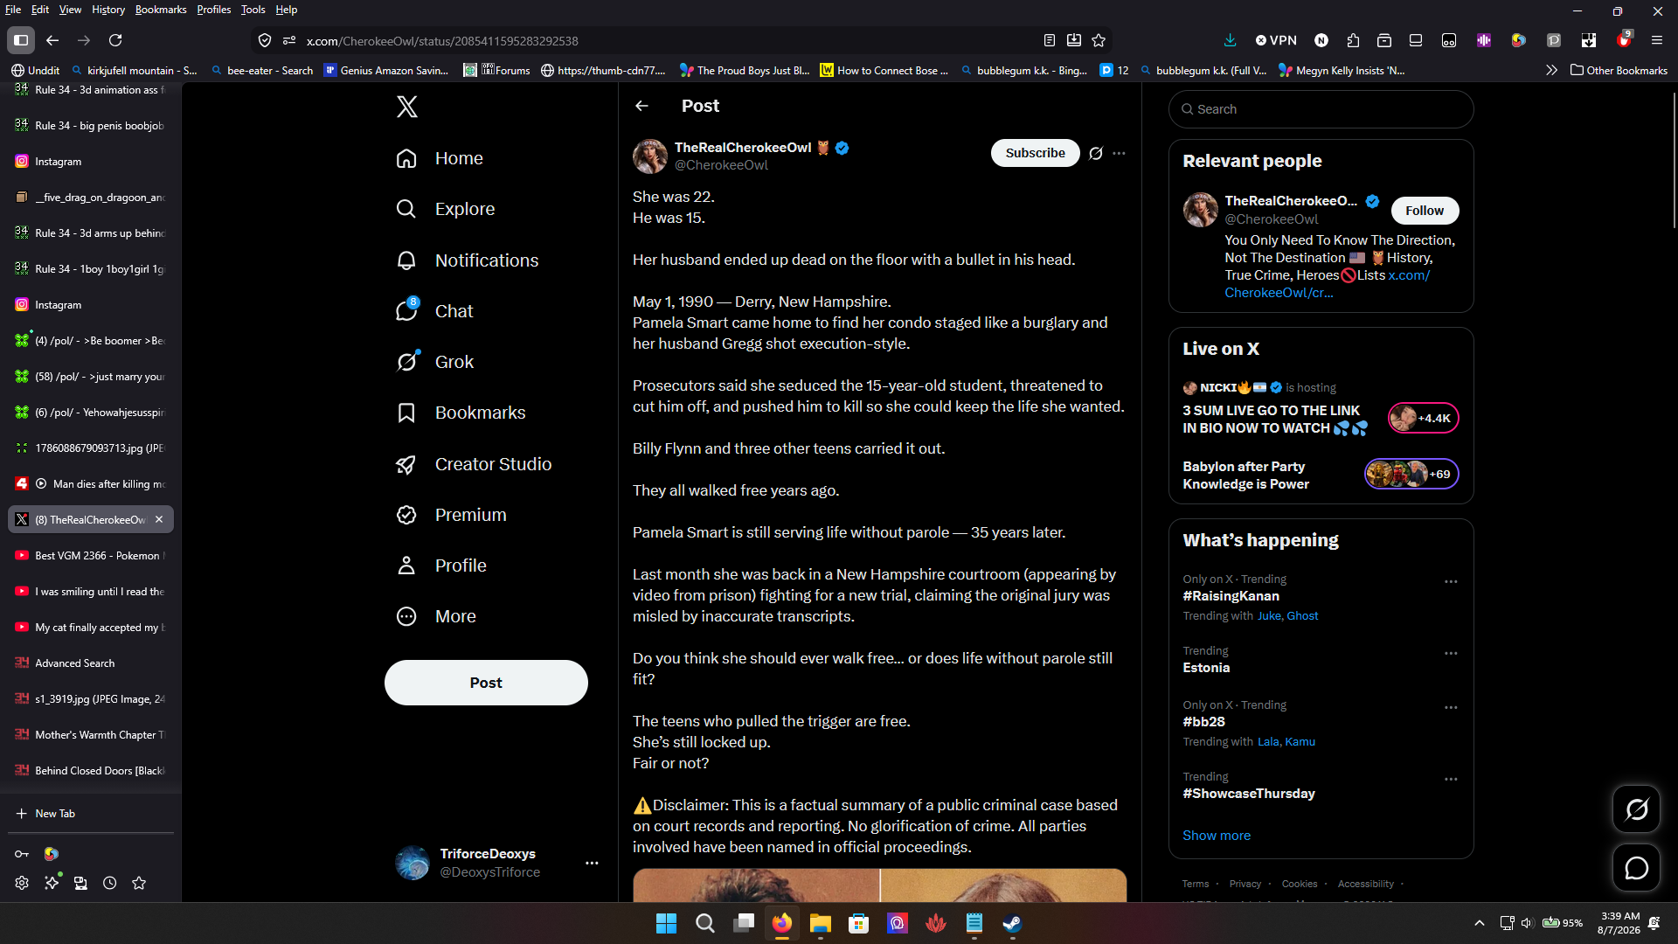Click Grok explain icon beside Subscribe

pos(1096,153)
